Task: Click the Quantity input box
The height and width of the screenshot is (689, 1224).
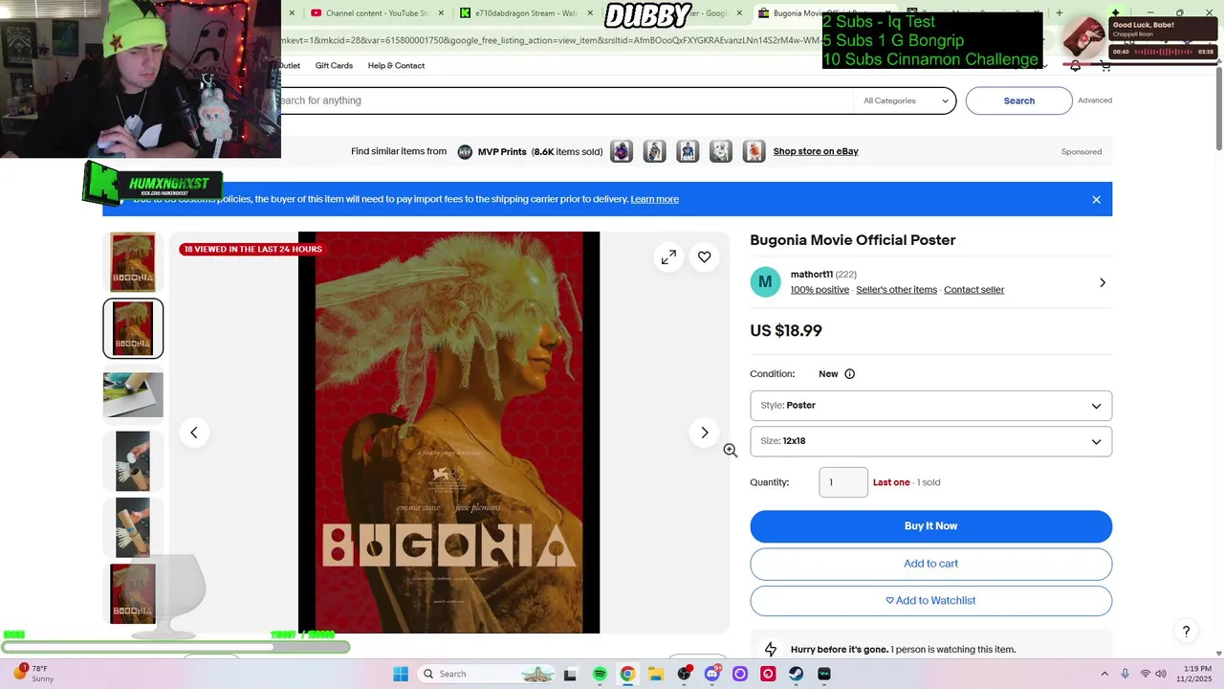Action: pyautogui.click(x=843, y=482)
